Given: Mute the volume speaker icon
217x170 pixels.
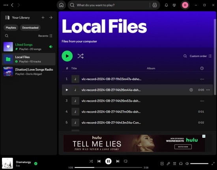Looking at the screenshot, I should [187, 164].
